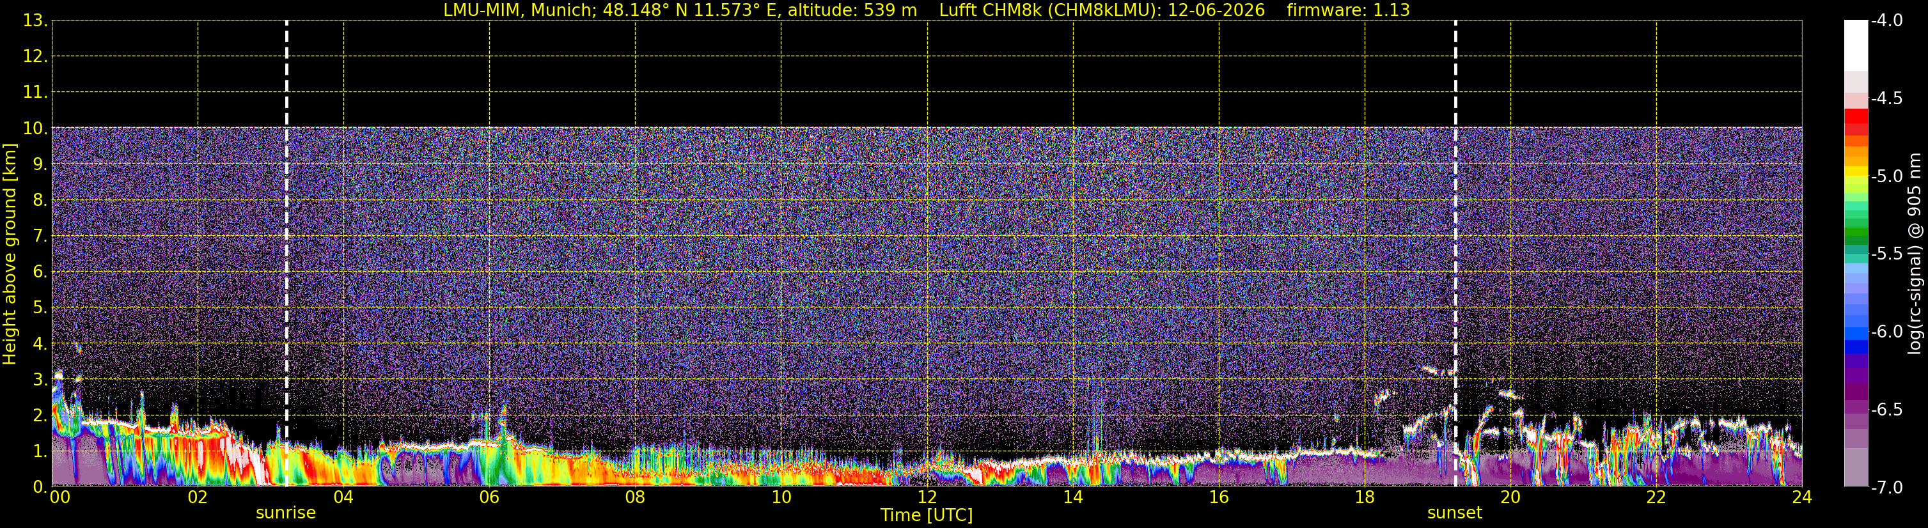Screen dimensions: 1928x528
Task: Click the -6.0 colorbar tick label
Action: [1887, 332]
